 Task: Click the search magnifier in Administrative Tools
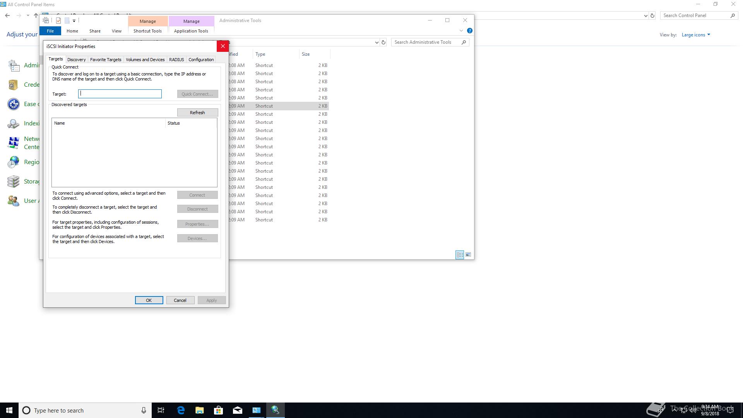point(464,42)
